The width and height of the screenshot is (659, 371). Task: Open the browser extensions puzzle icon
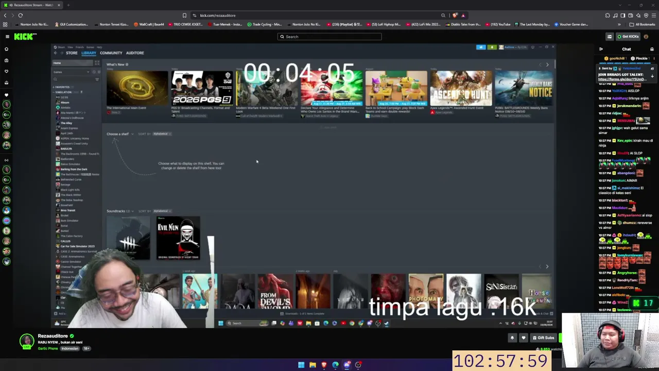click(608, 15)
